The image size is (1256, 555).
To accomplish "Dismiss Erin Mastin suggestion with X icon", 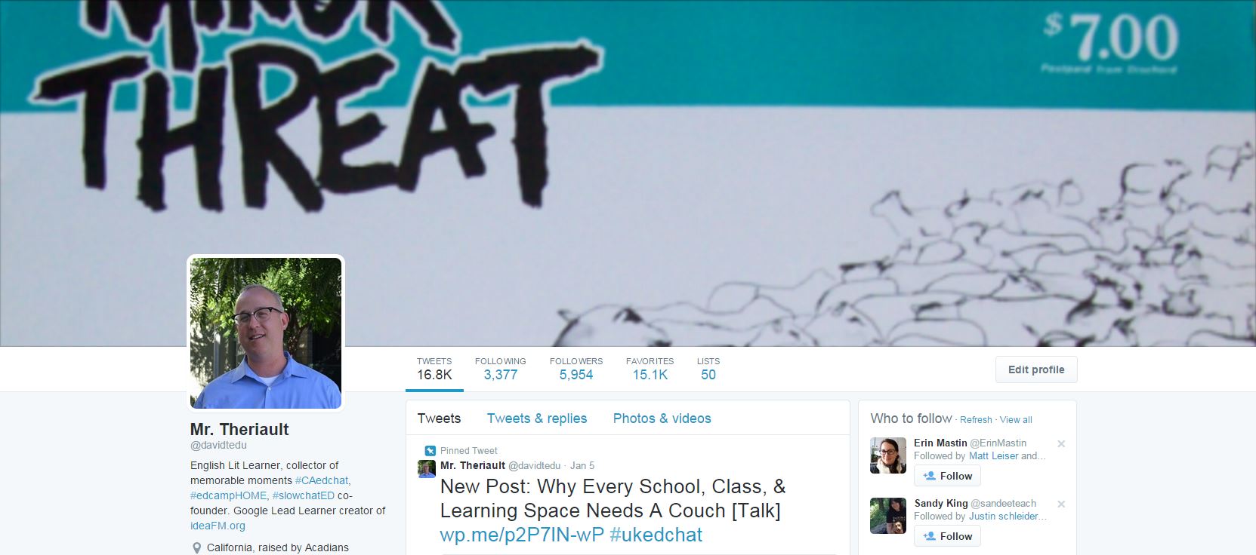I will point(1061,443).
